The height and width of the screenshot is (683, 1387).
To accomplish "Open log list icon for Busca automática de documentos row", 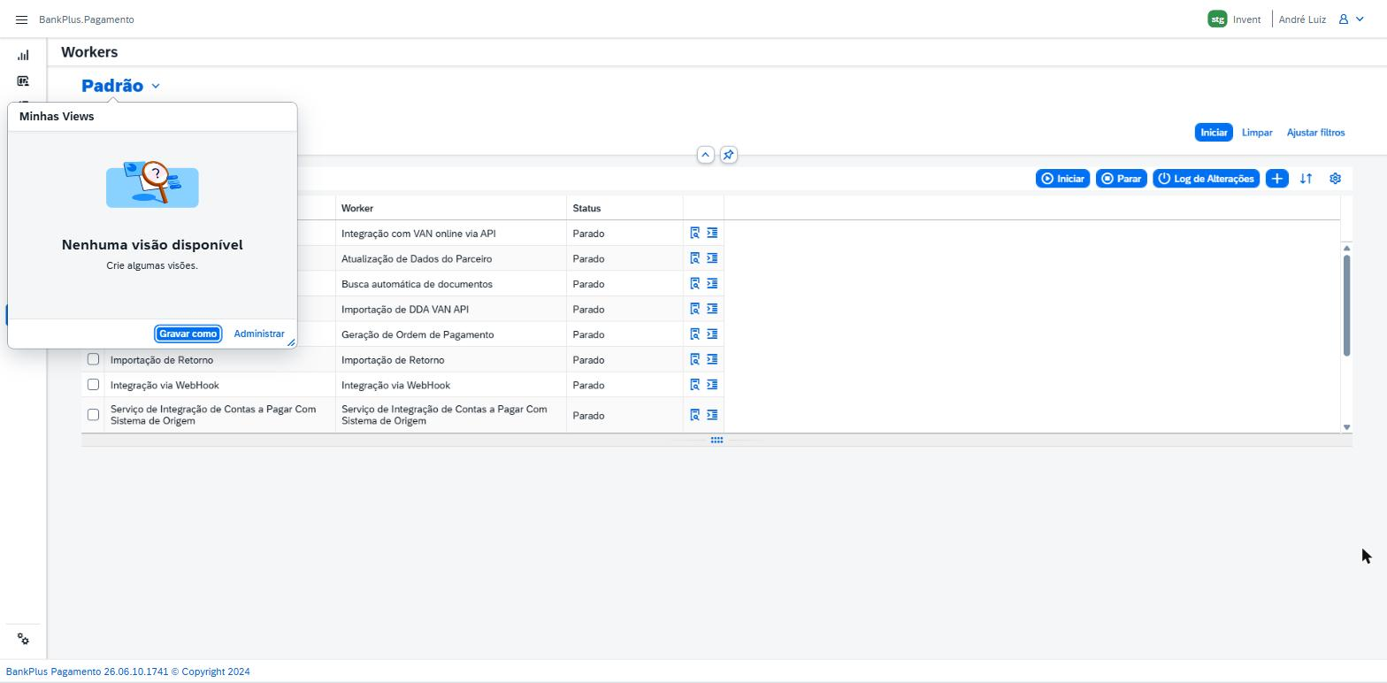I will [712, 284].
